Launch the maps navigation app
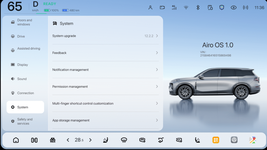 point(252,140)
